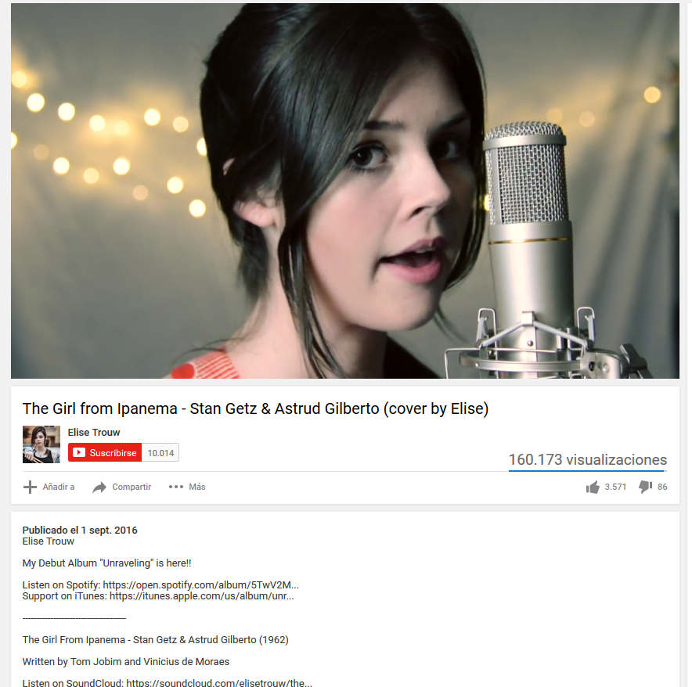The image size is (692, 687).
Task: Click the subscriber count 10.014
Action: [x=160, y=453]
